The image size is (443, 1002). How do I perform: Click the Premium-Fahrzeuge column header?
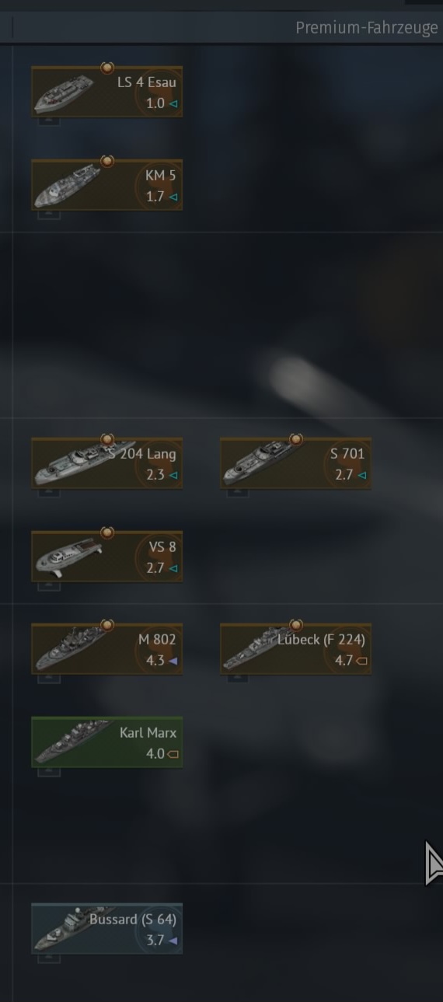tap(367, 28)
